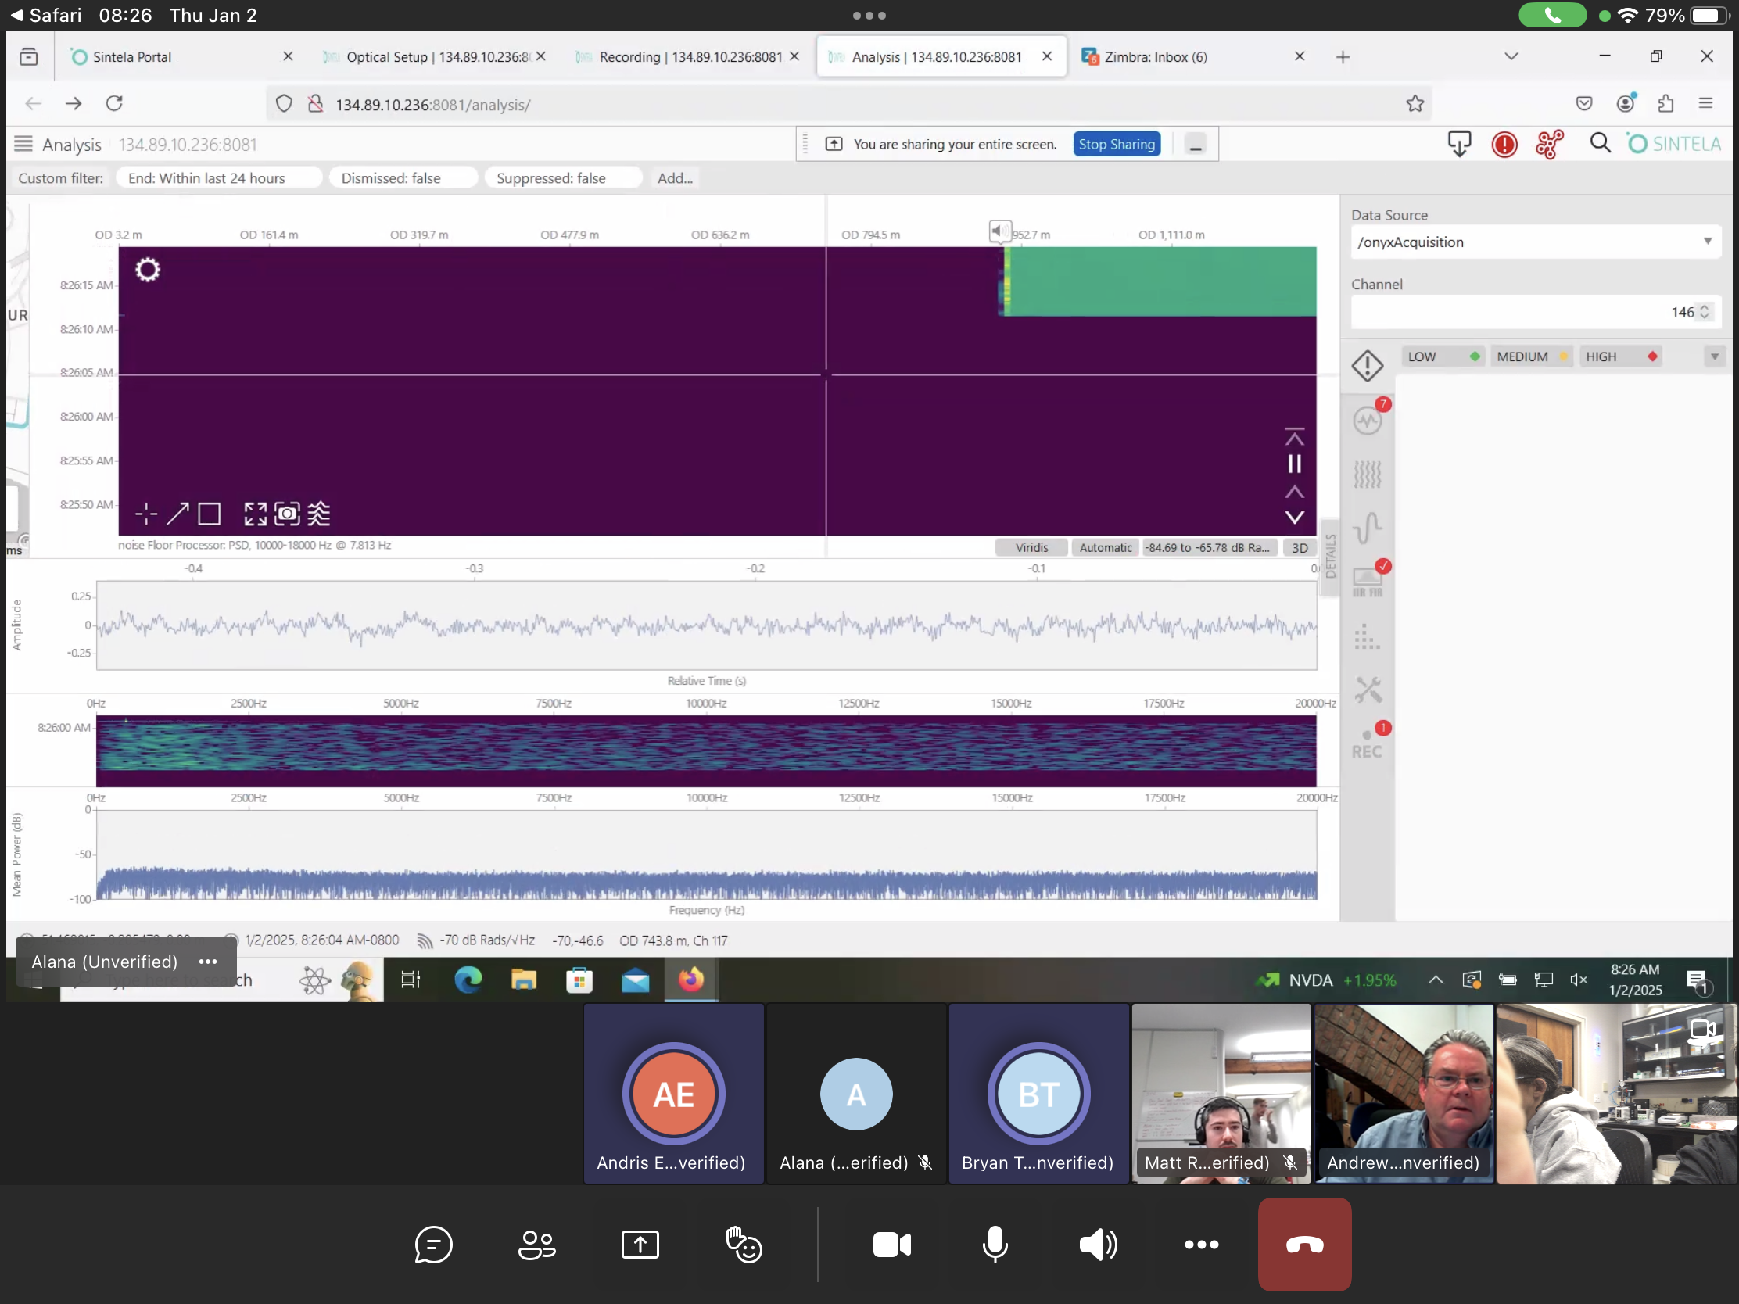Click Add... to add a custom filter

pos(675,178)
